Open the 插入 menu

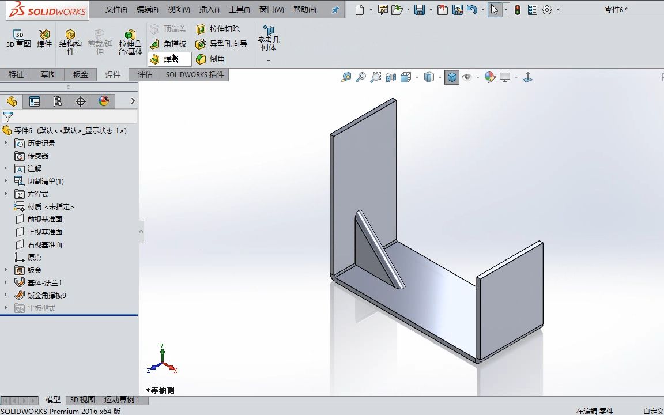208,9
